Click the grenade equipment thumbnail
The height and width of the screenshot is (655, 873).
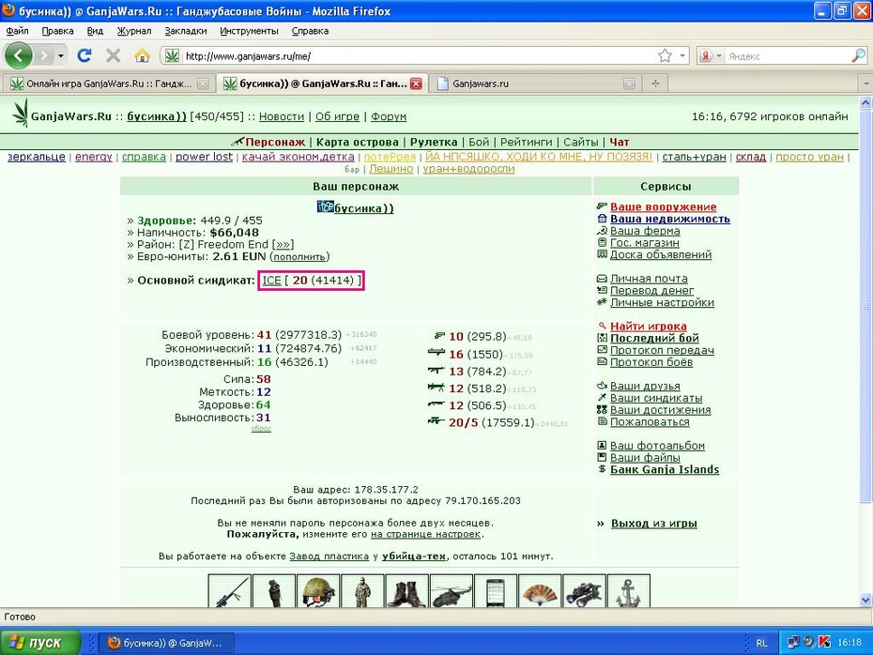coord(274,591)
